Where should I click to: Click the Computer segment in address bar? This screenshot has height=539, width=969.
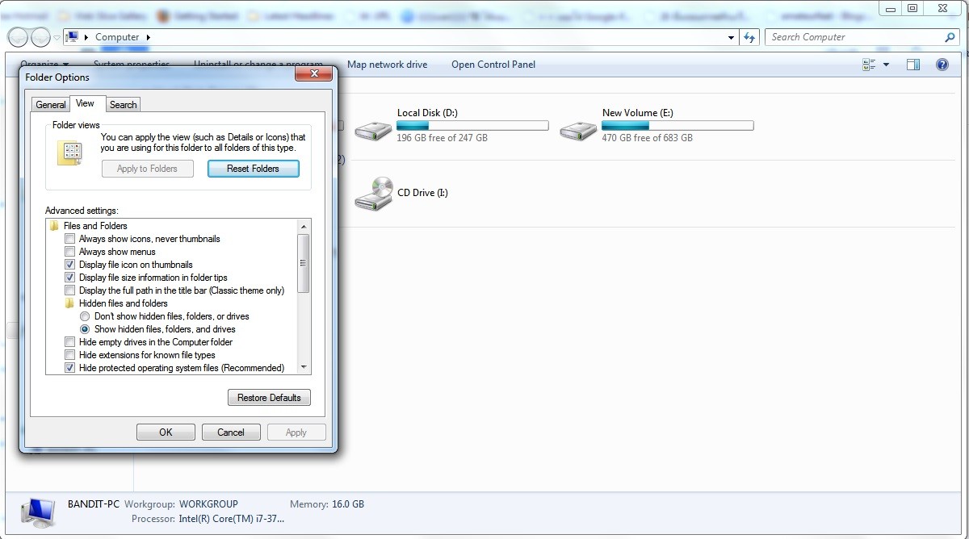(117, 37)
